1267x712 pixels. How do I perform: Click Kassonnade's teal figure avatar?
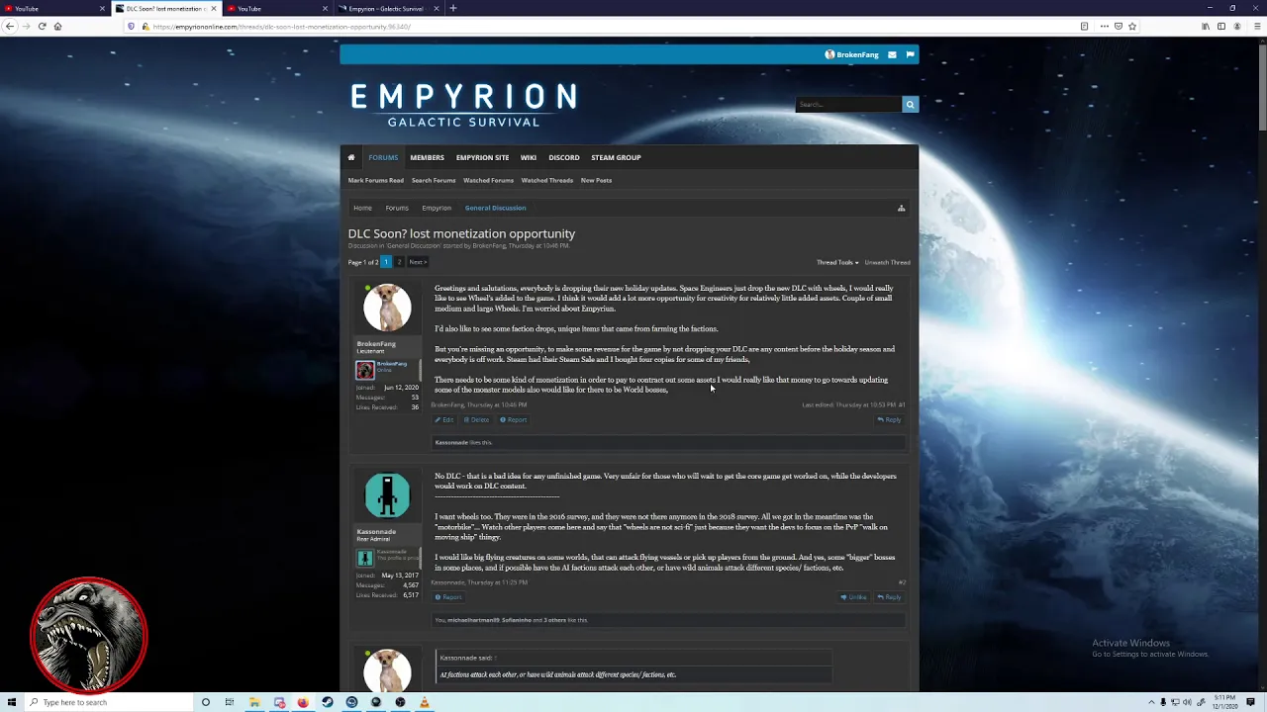point(387,495)
